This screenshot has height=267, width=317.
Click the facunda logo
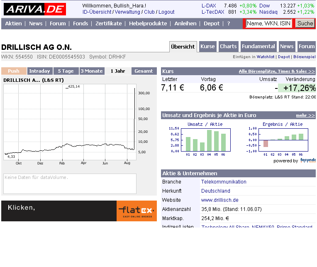coord(308,161)
